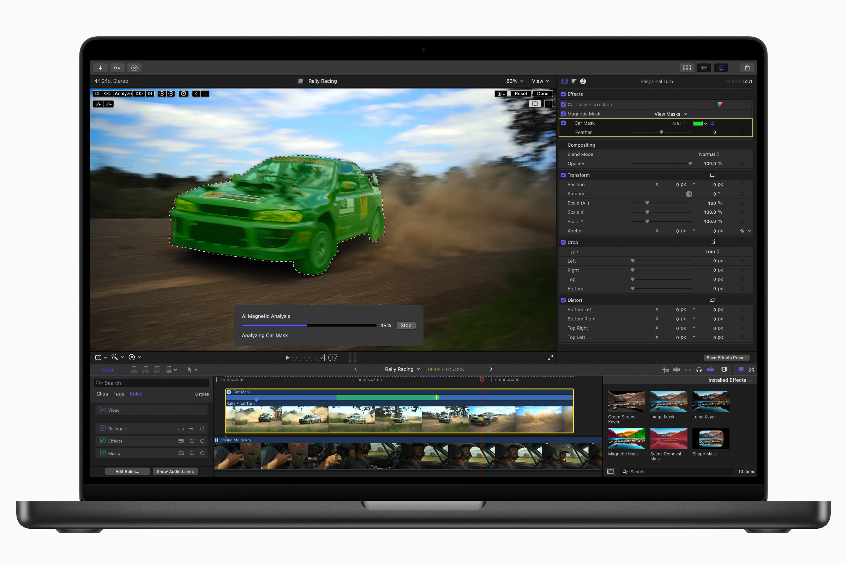Select the add-to-mask brush in the viewer
This screenshot has width=847, height=564.
point(98,104)
